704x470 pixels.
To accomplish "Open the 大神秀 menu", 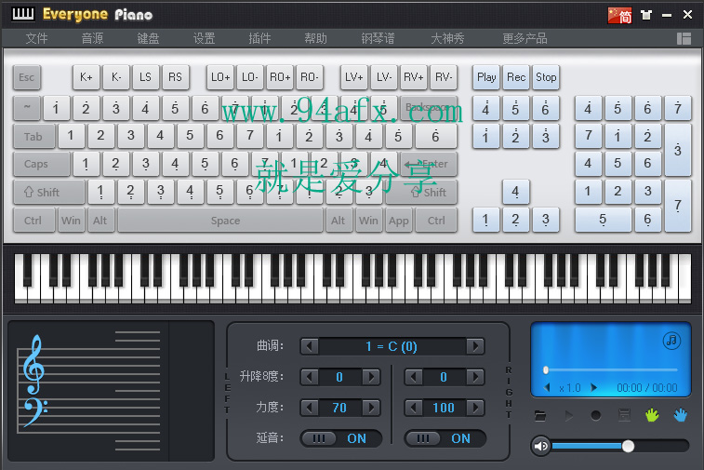I will pos(447,38).
